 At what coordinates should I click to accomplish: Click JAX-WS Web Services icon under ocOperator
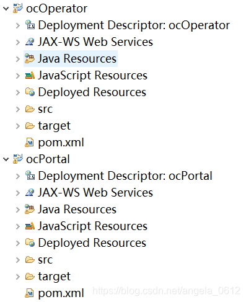pyautogui.click(x=30, y=42)
